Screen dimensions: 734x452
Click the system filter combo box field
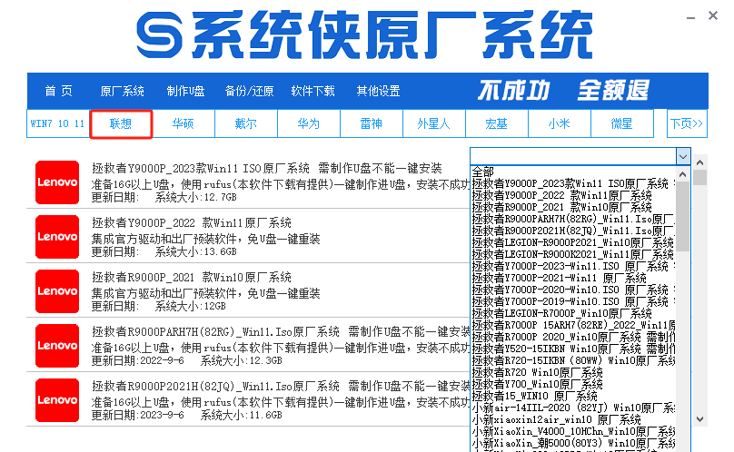[573, 156]
